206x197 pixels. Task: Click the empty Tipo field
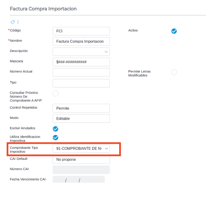[81, 83]
